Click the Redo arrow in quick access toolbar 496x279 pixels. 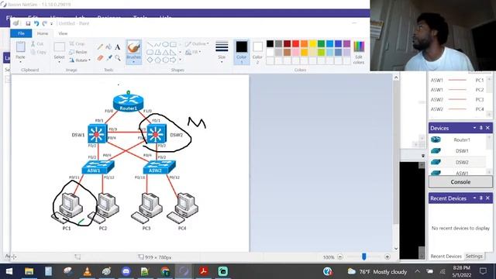(45, 23)
